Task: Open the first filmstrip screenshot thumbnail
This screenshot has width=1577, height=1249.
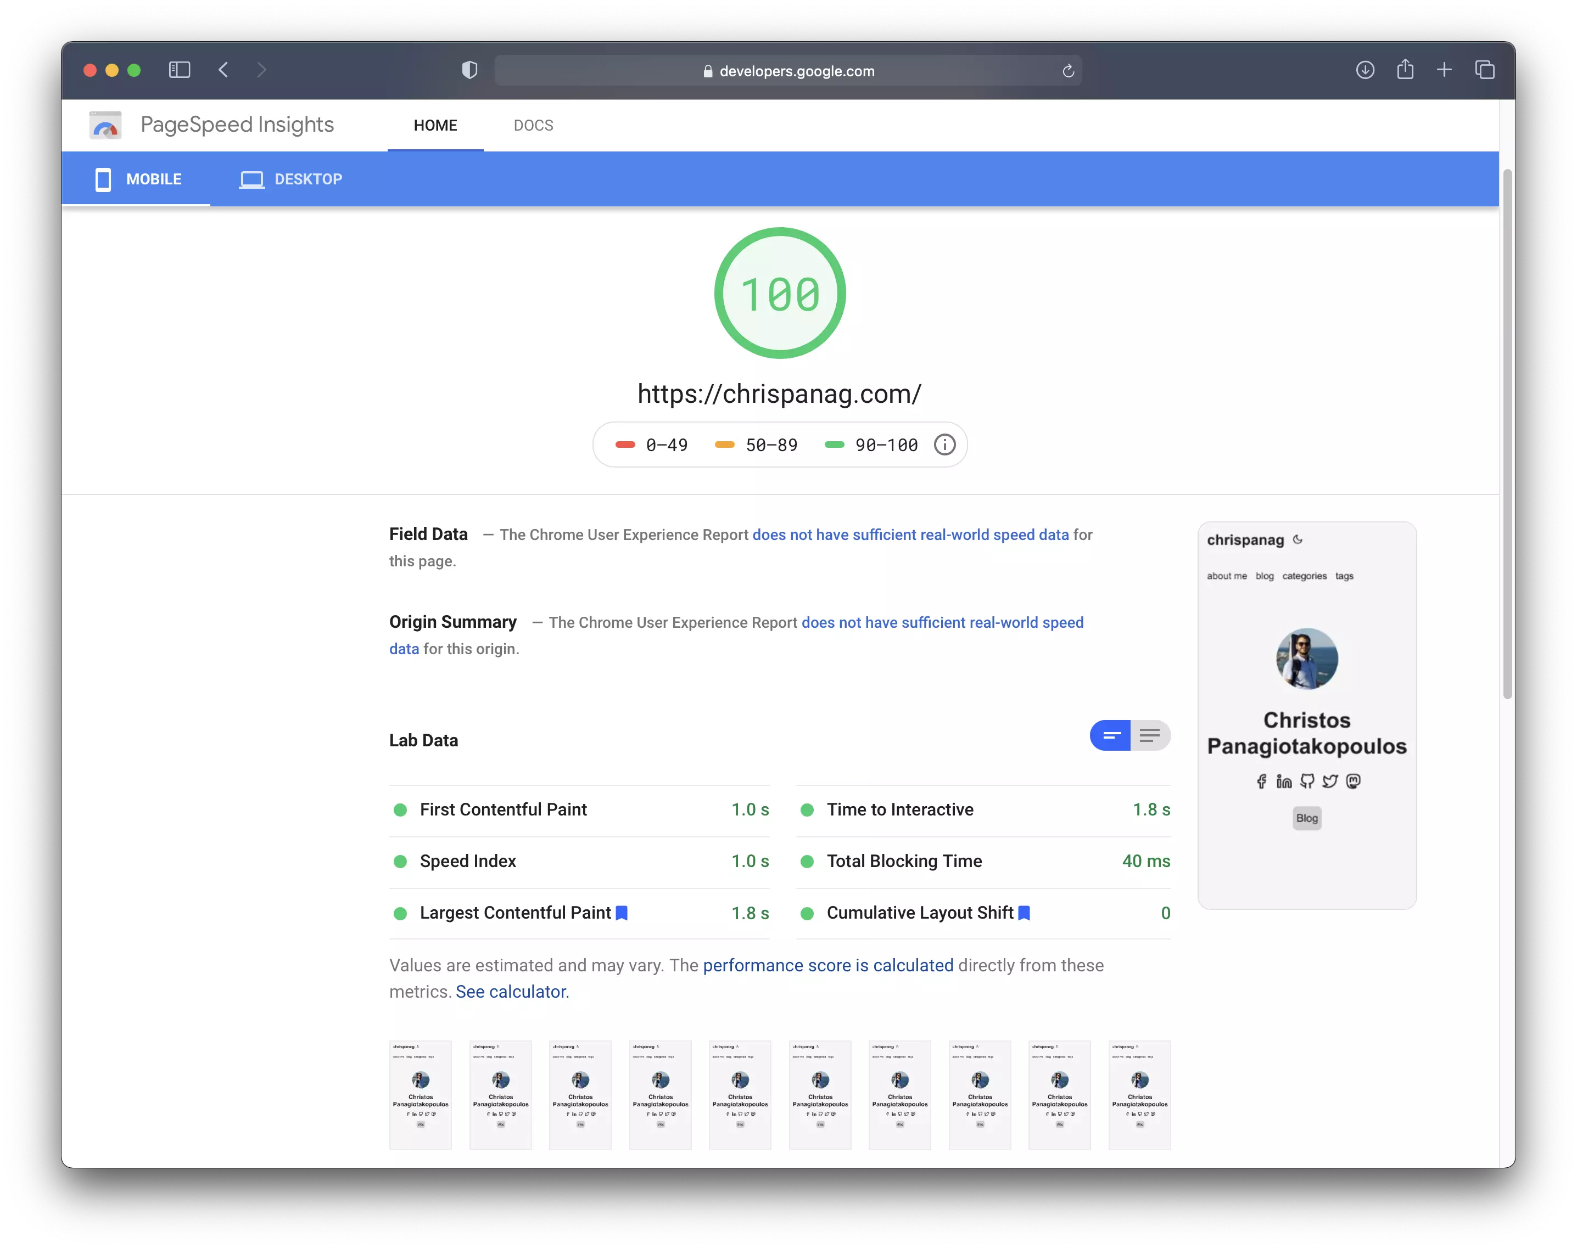Action: pos(421,1095)
